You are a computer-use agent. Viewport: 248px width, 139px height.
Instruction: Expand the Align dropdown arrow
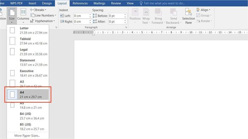tap(210, 10)
